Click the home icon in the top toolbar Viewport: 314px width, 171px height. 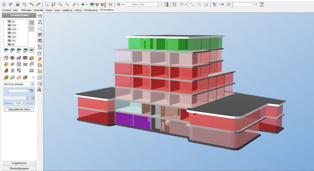pos(4,4)
